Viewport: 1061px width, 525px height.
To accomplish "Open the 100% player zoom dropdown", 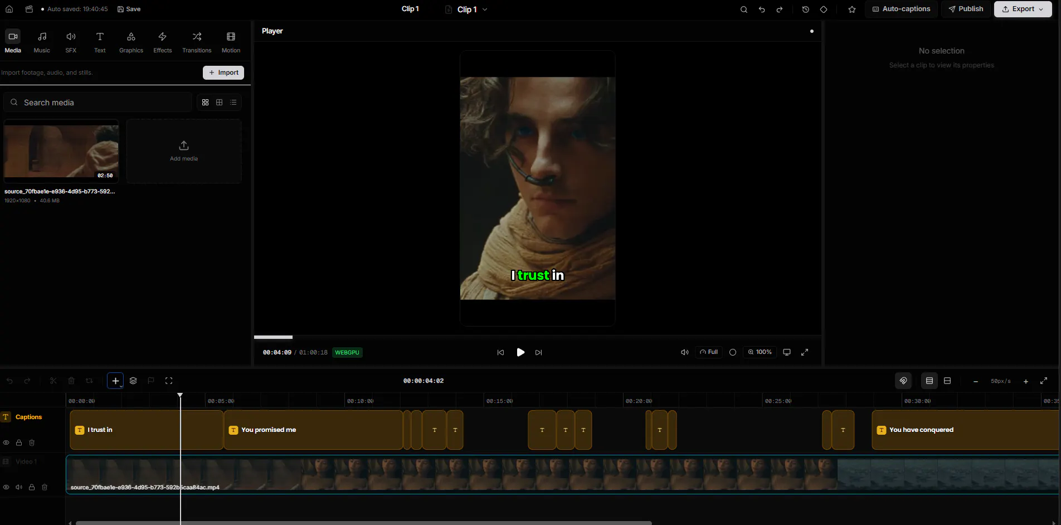I will pyautogui.click(x=760, y=352).
